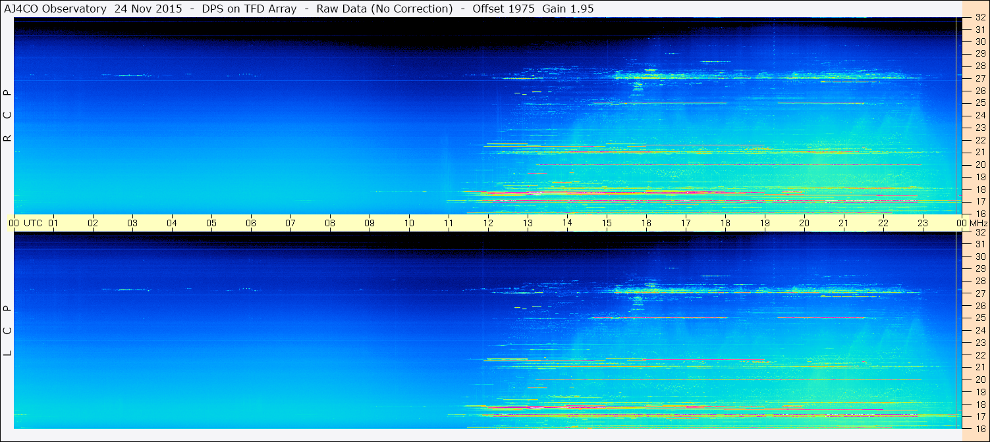Viewport: 990px width, 442px height.
Task: Click the 03 UTC time axis label
Action: pyautogui.click(x=132, y=223)
